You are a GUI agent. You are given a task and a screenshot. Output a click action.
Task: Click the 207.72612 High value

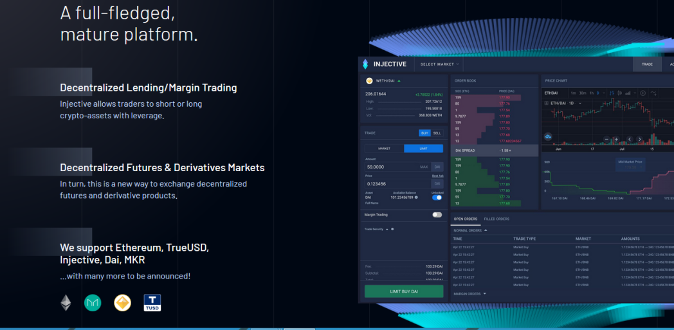(x=434, y=102)
